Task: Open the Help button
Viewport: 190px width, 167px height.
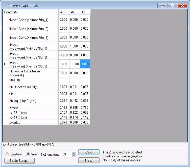Action: pyautogui.click(x=88, y=160)
